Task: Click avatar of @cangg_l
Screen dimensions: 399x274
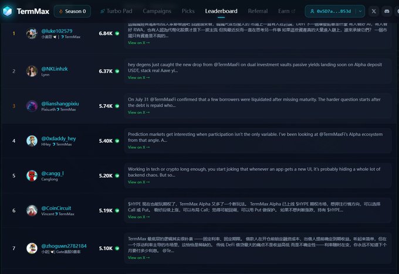Action: pyautogui.click(x=32, y=176)
